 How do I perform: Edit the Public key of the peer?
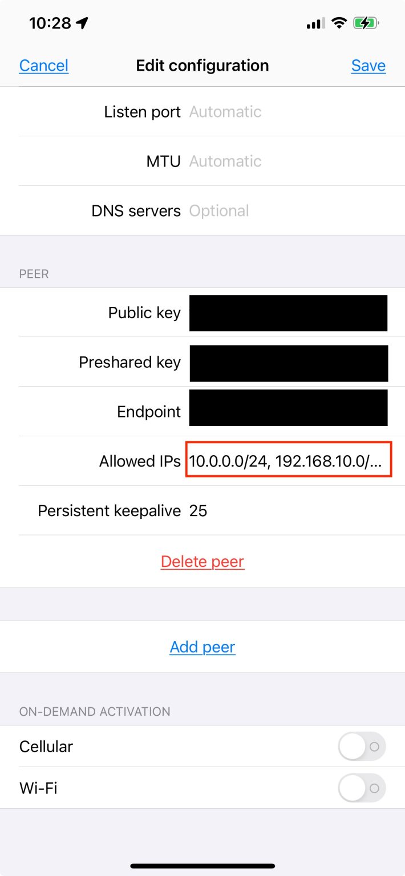[288, 313]
